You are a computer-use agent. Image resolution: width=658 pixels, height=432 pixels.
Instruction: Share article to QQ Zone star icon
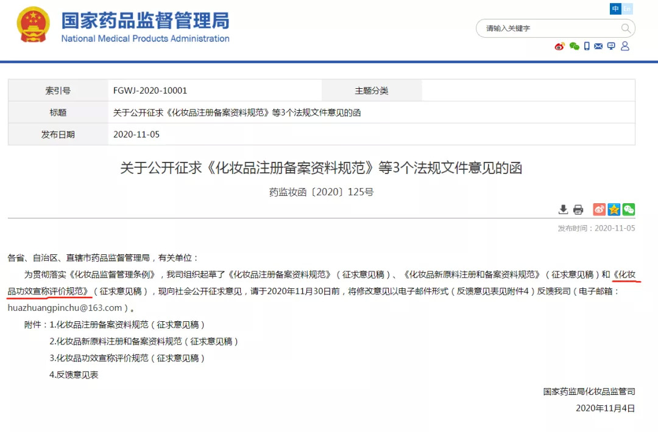click(614, 209)
